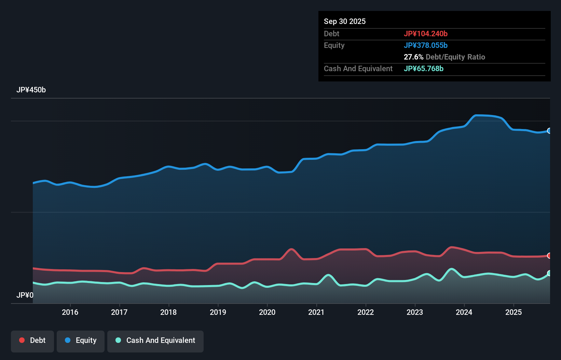
Task: Click the 2019 x-axis label
Action: pos(218,312)
